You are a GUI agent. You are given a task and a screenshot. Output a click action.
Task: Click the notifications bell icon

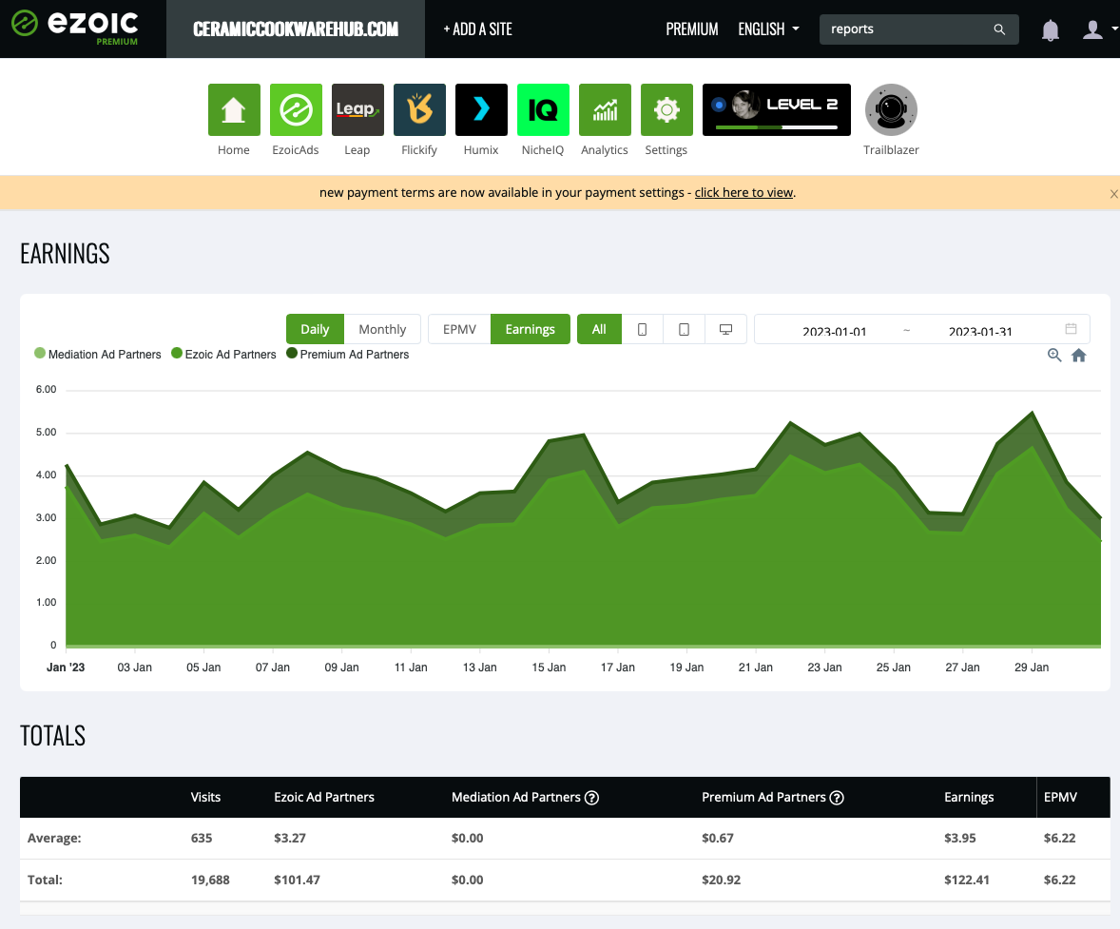[1050, 30]
